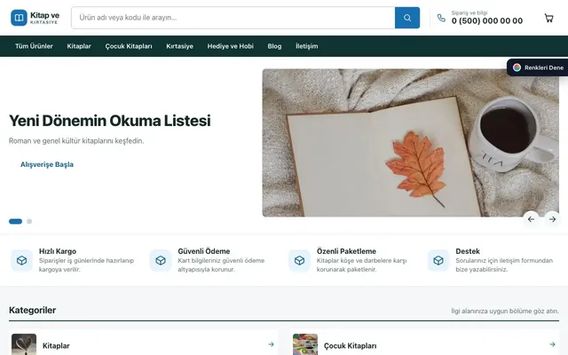The height and width of the screenshot is (355, 568).
Task: Click the Kitap ve Kırtasiye logo text
Action: (44, 18)
